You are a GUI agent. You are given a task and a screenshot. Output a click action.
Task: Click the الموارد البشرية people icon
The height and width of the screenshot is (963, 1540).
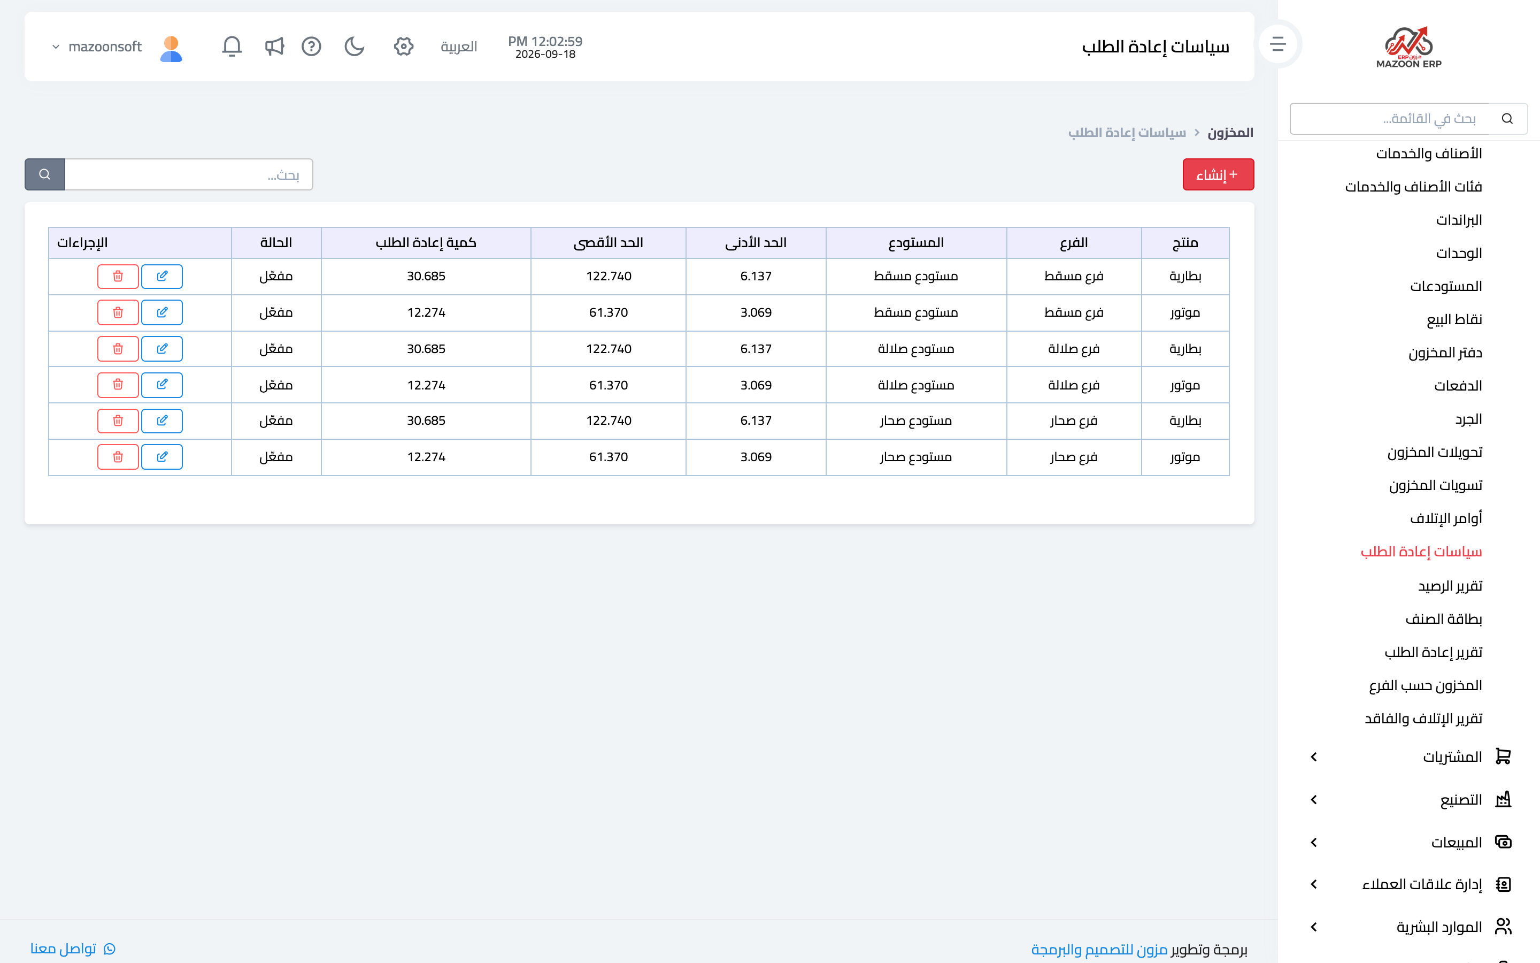pos(1503,926)
